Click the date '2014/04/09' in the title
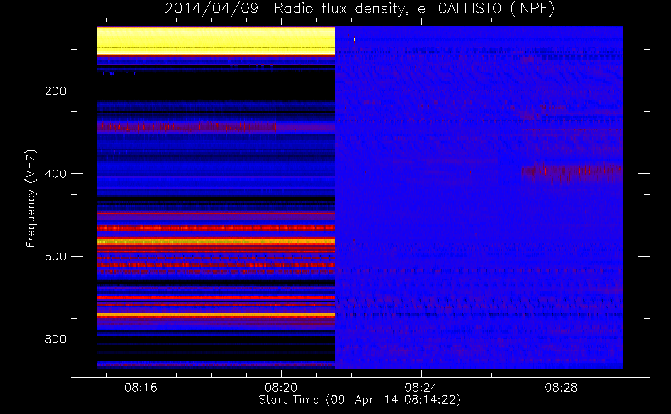The width and height of the screenshot is (671, 414). (x=212, y=9)
